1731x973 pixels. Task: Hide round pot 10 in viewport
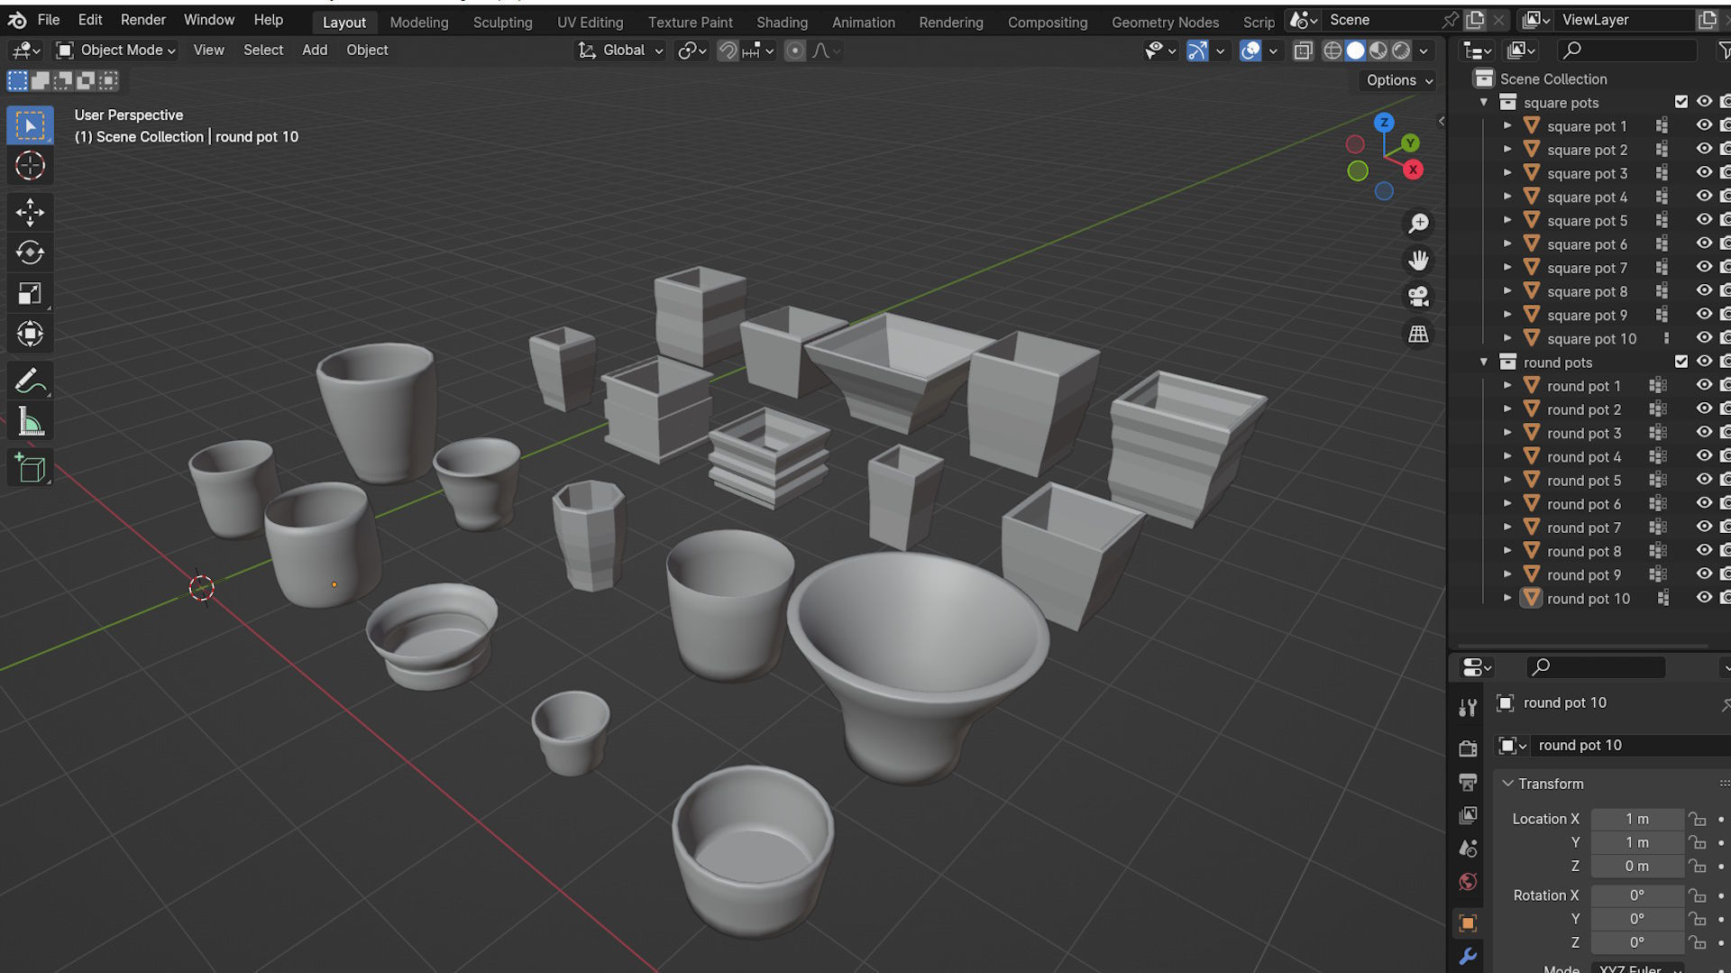[1704, 597]
